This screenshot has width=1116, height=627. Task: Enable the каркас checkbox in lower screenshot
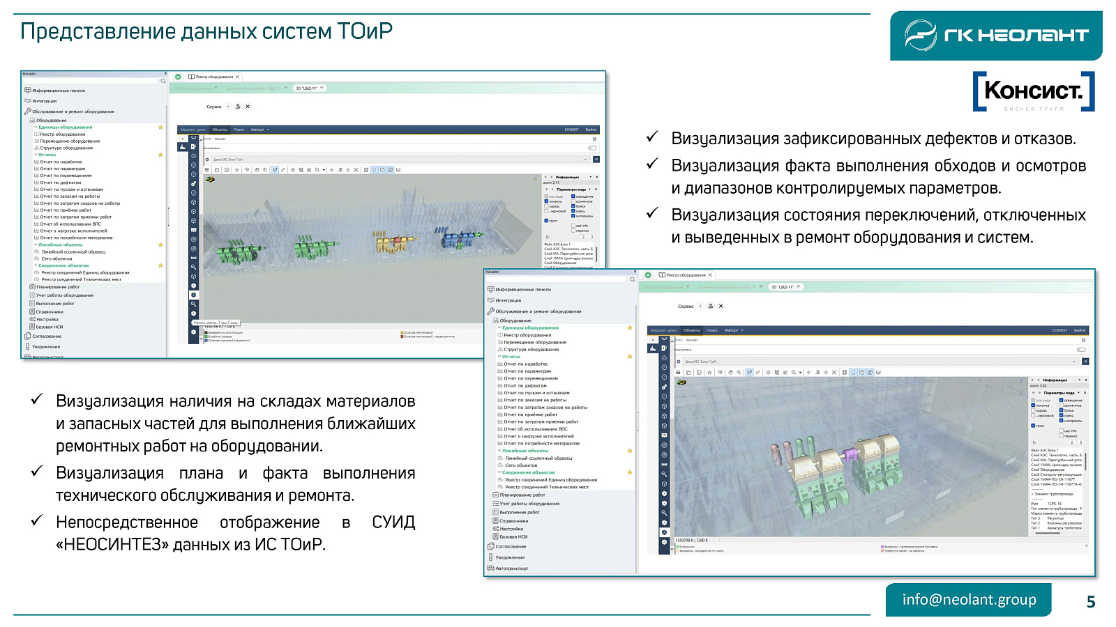click(1034, 410)
